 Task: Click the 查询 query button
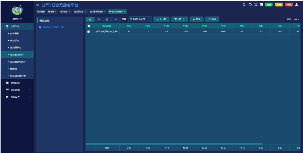click(212, 19)
